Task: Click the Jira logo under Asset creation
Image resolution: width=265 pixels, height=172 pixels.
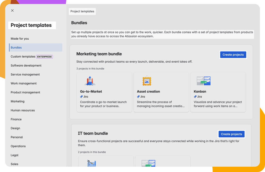Action: [x=138, y=97]
